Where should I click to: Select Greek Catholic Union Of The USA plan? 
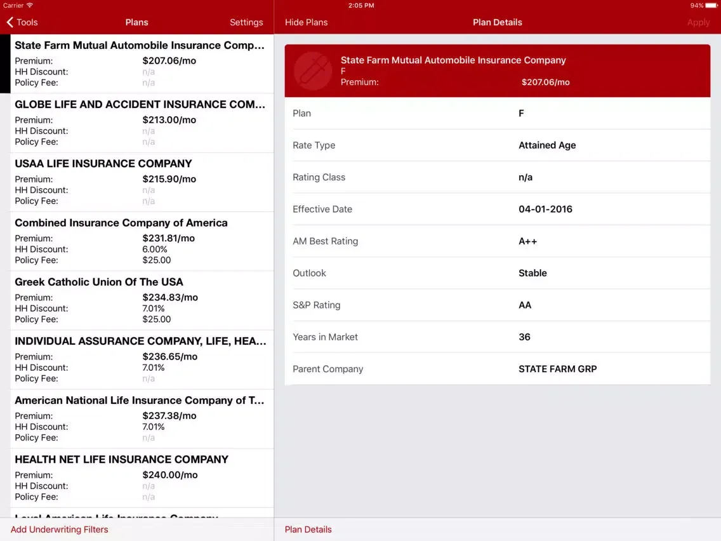(x=142, y=300)
